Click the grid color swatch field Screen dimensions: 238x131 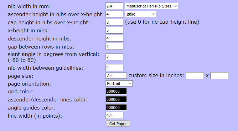point(116,91)
